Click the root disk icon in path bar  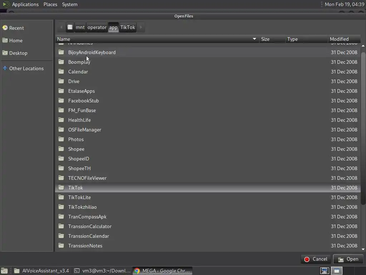[x=70, y=27]
